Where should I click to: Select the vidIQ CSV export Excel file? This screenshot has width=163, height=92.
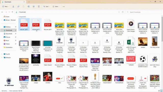131,45
